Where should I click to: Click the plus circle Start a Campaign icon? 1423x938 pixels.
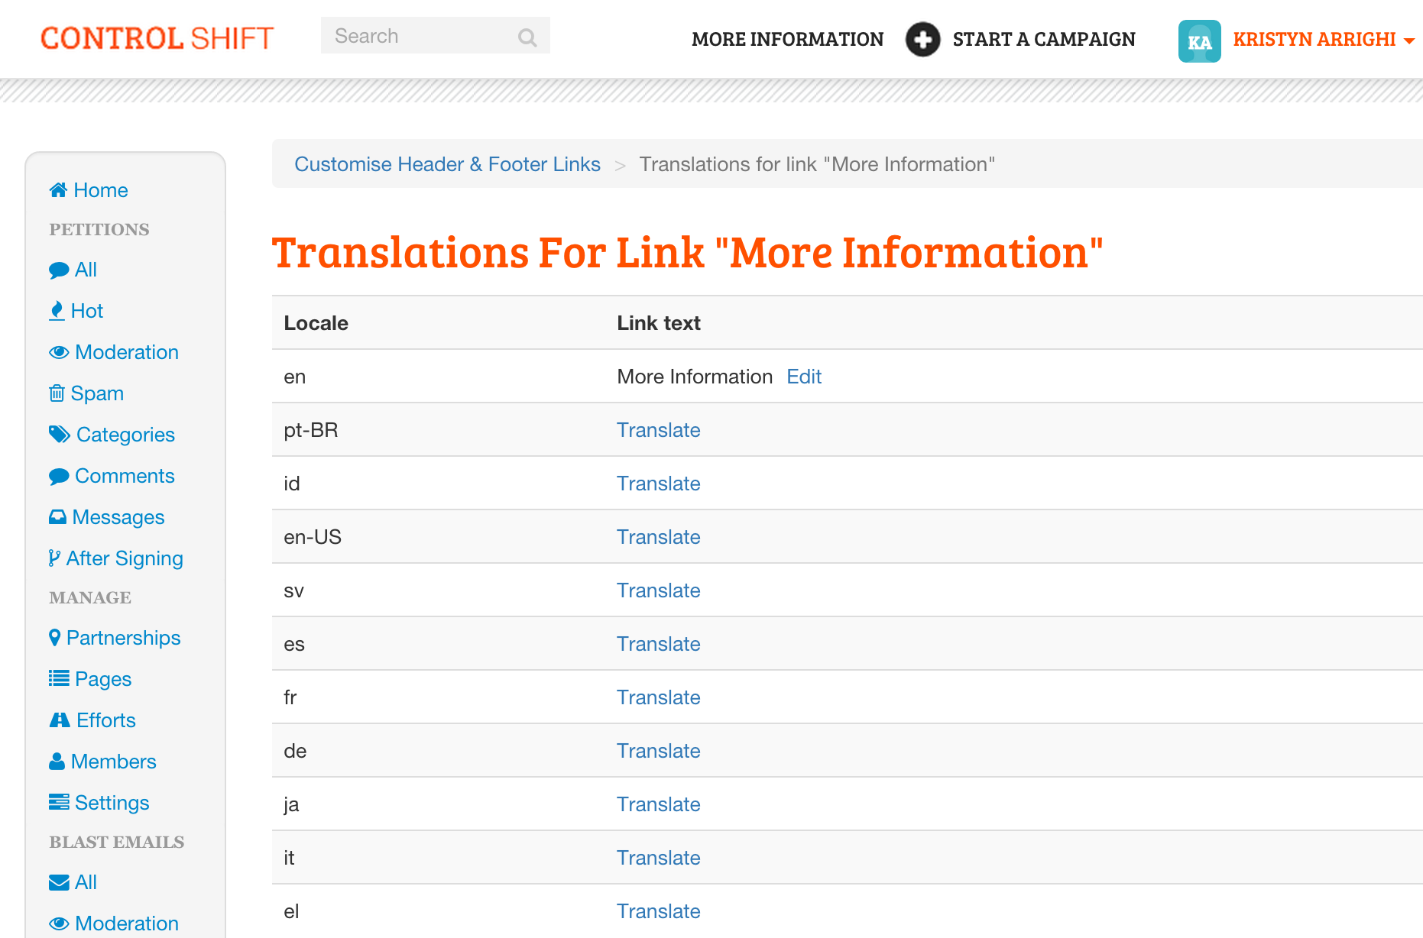[x=922, y=39]
